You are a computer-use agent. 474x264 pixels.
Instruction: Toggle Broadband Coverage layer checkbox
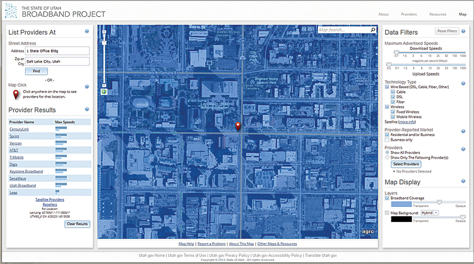point(387,198)
